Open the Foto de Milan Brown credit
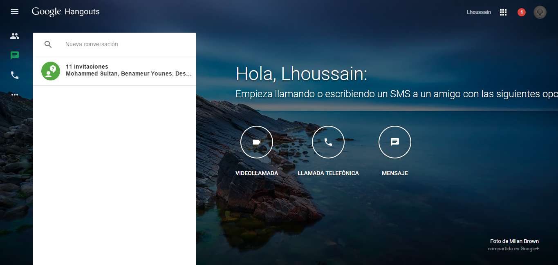558x265 pixels. pyautogui.click(x=514, y=241)
